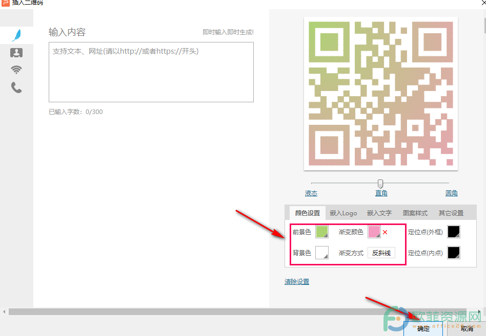
Task: Select the text content feather icon
Action: [17, 35]
